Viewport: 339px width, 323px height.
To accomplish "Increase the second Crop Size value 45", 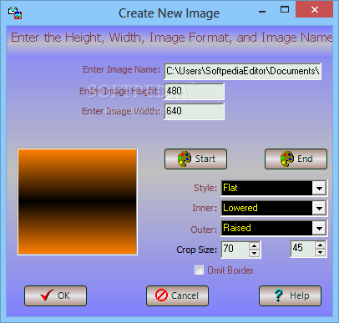I will pyautogui.click(x=320, y=245).
